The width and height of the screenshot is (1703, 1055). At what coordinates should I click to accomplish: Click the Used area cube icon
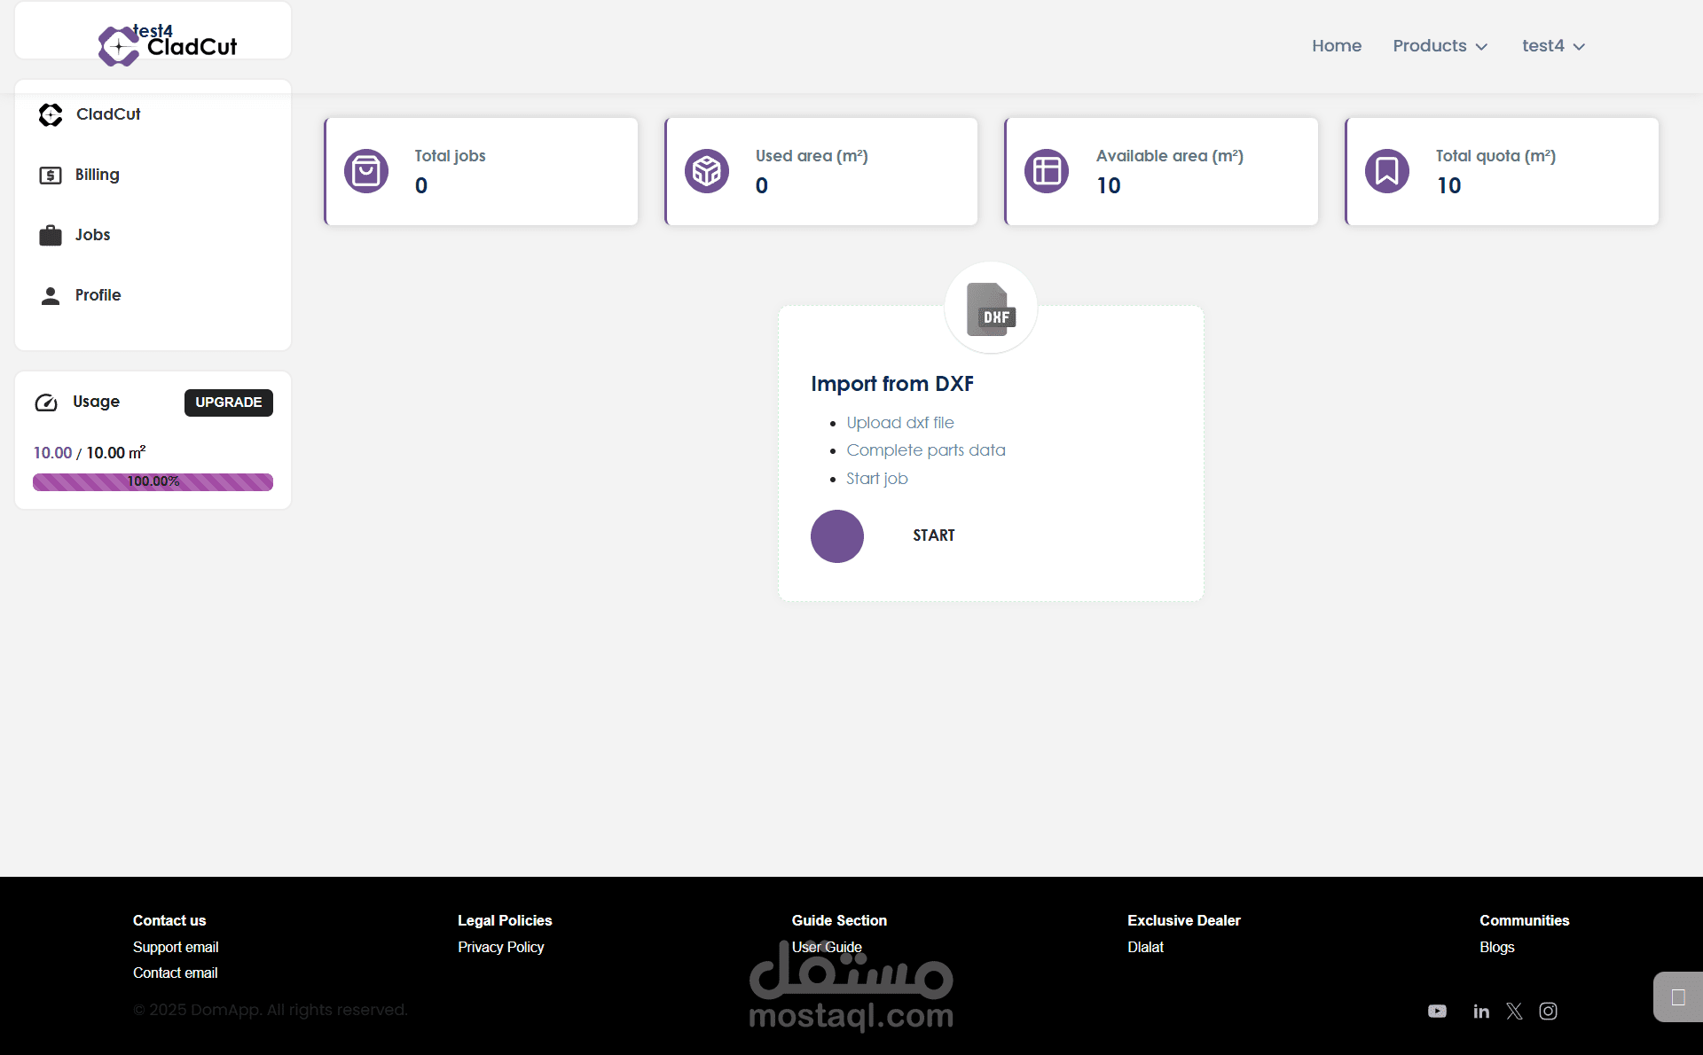point(707,171)
